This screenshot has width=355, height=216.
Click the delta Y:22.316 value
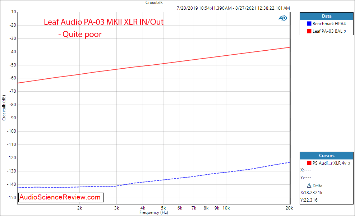[309, 200]
